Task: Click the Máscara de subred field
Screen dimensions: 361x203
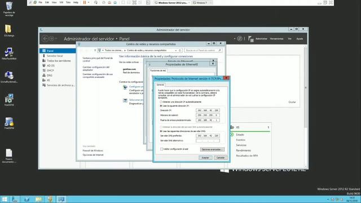Action: (x=208, y=115)
